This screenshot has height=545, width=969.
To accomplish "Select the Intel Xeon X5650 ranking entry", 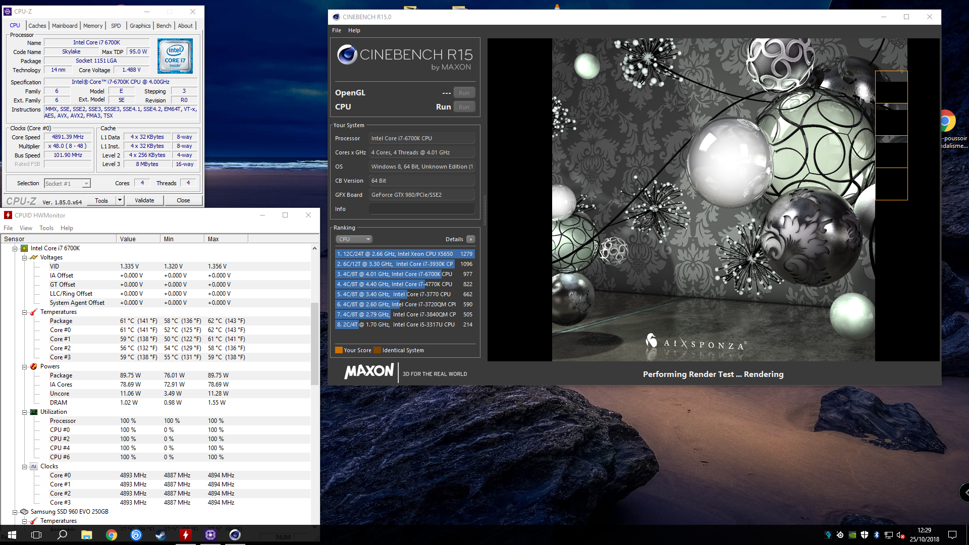I will tap(405, 254).
